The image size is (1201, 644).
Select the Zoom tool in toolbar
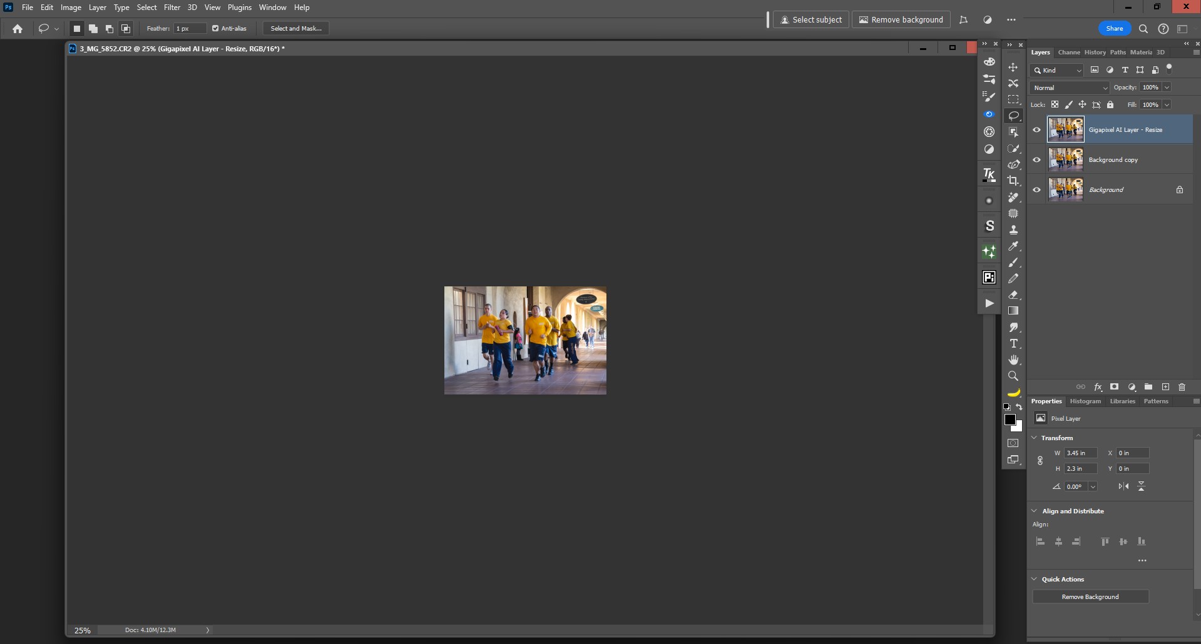click(1013, 376)
